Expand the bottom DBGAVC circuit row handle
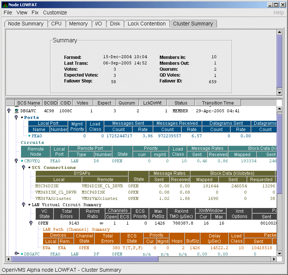The height and width of the screenshot is (275, 288). [x=16, y=254]
